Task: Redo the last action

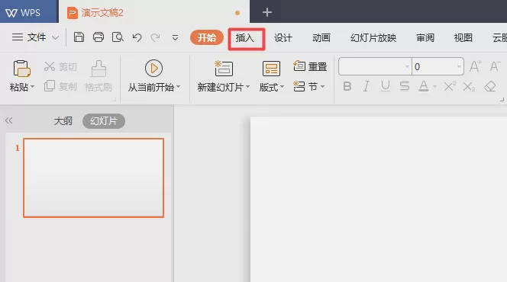Action: pos(156,38)
